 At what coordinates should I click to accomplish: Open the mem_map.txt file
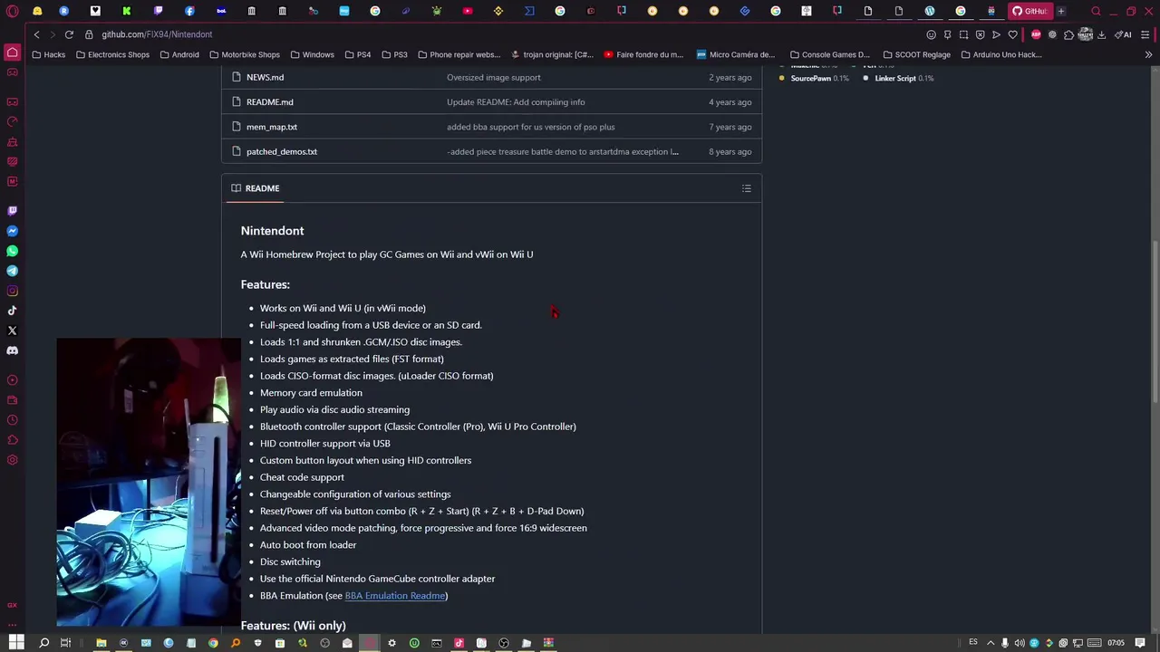[x=272, y=127]
